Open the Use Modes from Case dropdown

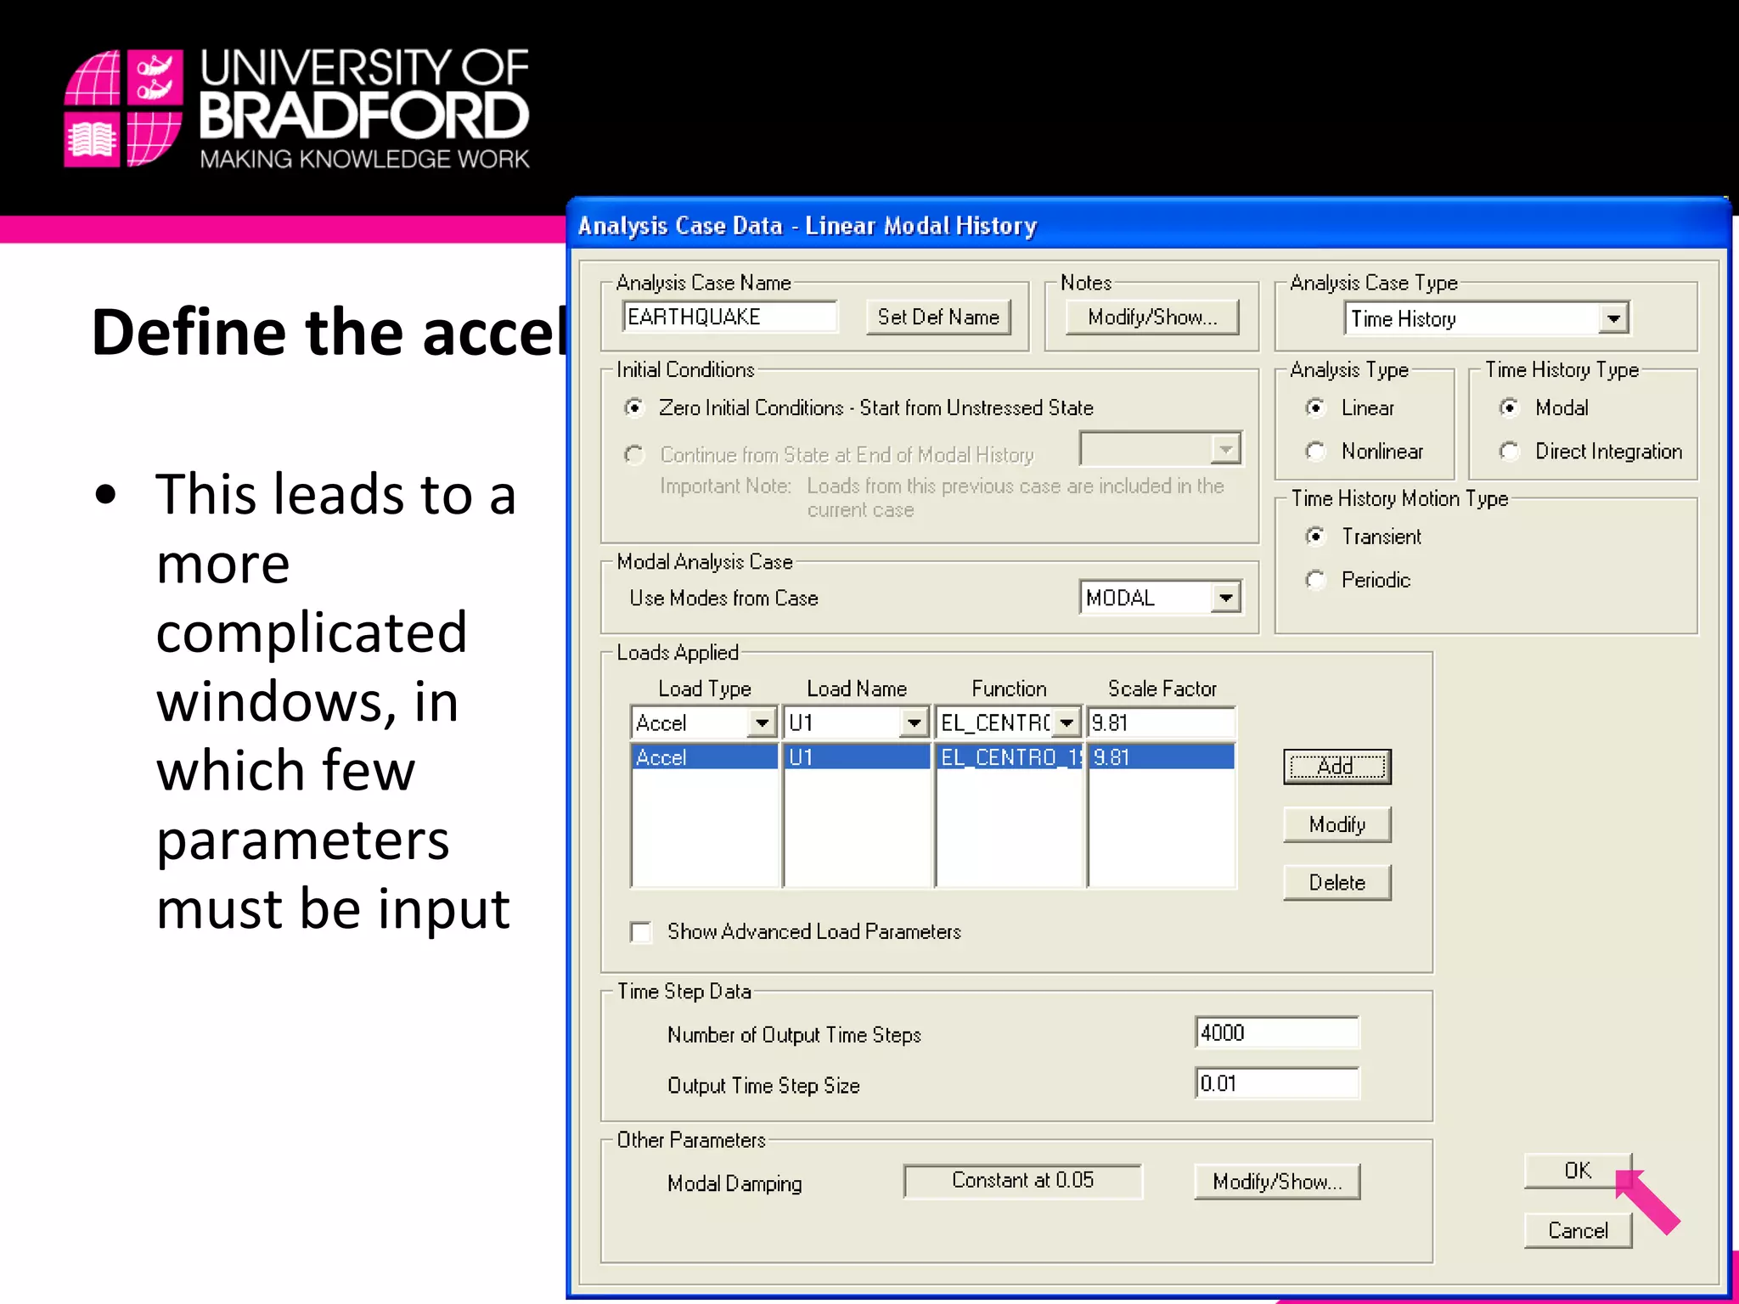(1225, 598)
